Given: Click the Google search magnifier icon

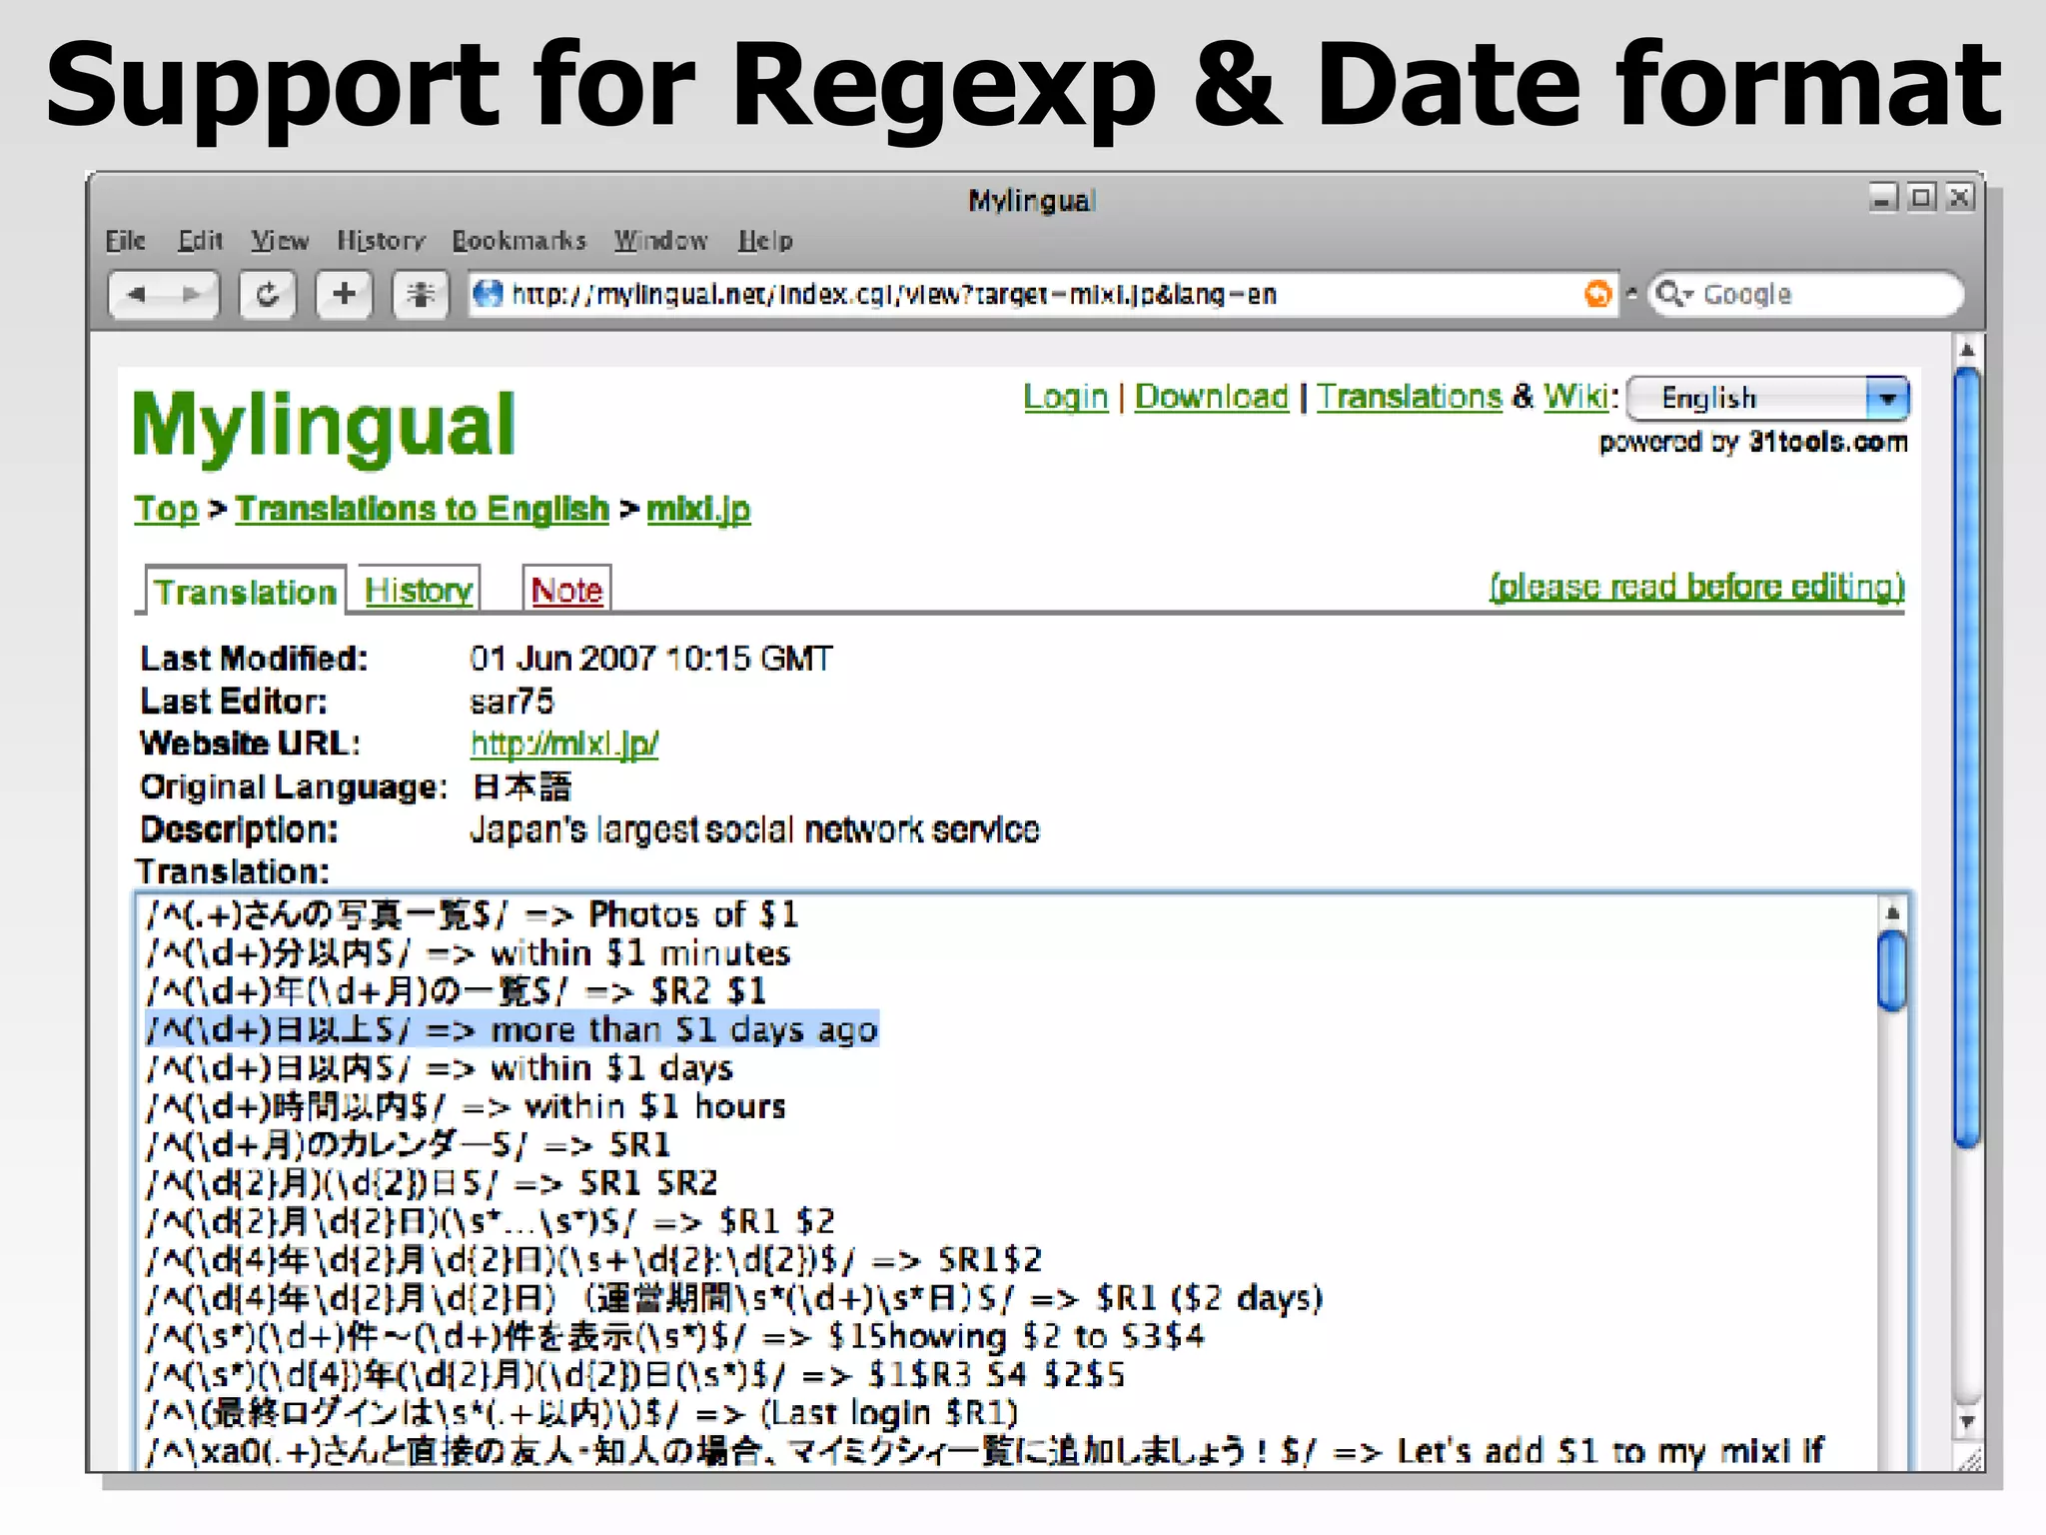Looking at the screenshot, I should click(1672, 294).
